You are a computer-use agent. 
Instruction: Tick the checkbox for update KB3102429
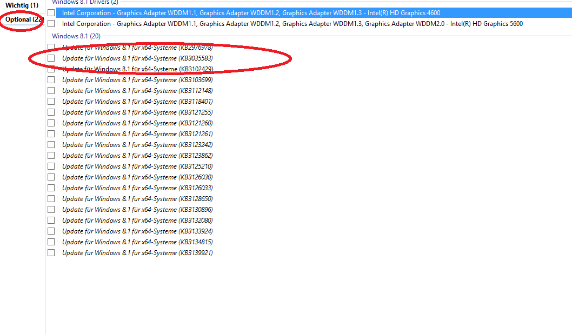(51, 69)
